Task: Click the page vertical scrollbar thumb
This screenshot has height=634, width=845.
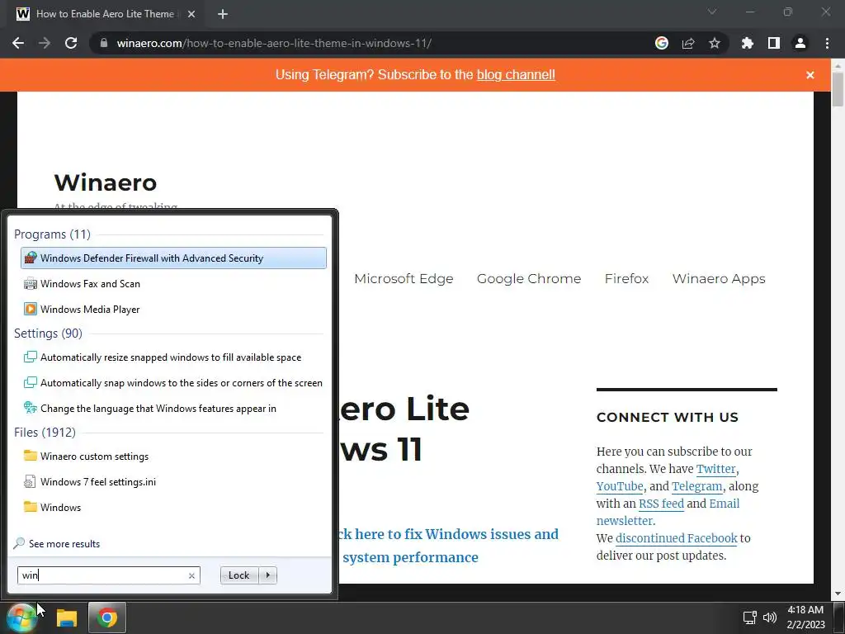Action: pos(838,88)
